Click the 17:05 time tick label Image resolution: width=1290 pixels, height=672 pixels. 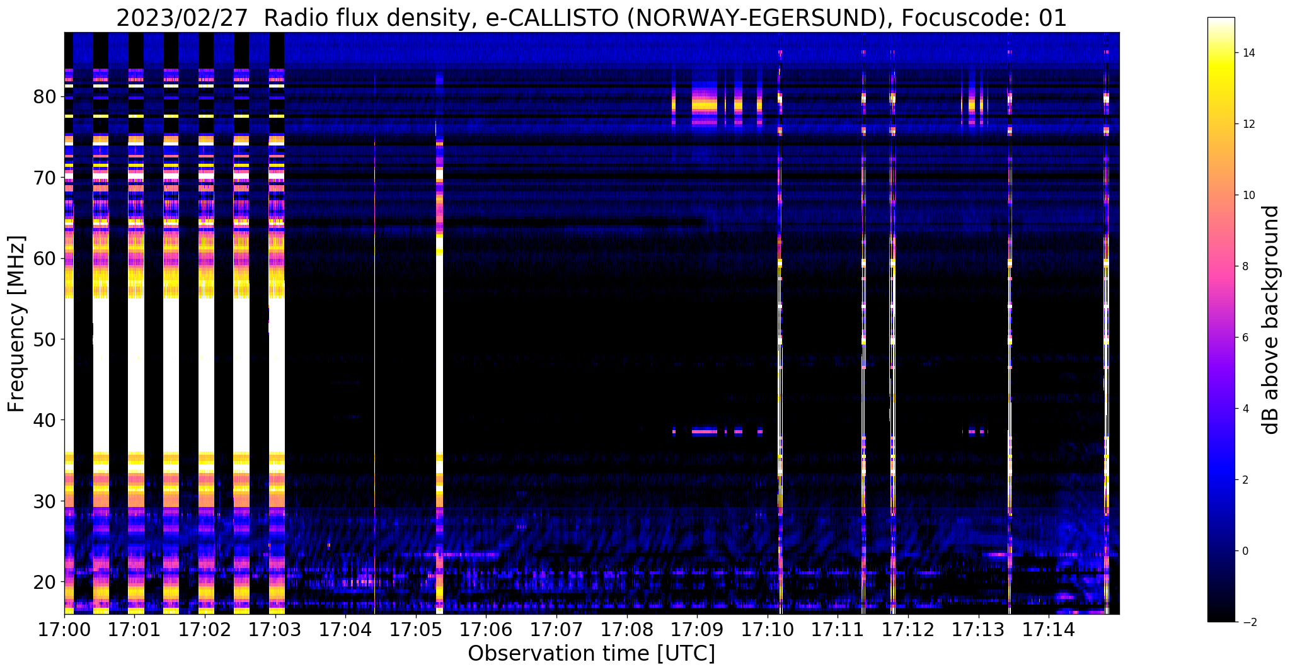tap(416, 630)
